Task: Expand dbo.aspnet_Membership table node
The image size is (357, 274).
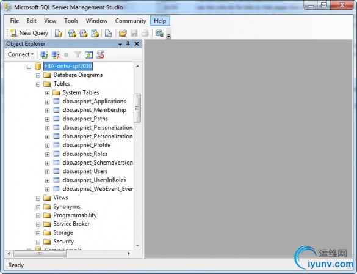Action: 47,111
